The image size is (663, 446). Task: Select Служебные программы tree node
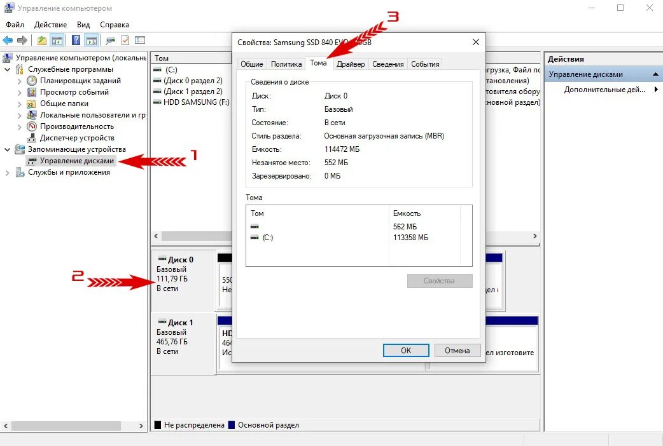tap(71, 69)
